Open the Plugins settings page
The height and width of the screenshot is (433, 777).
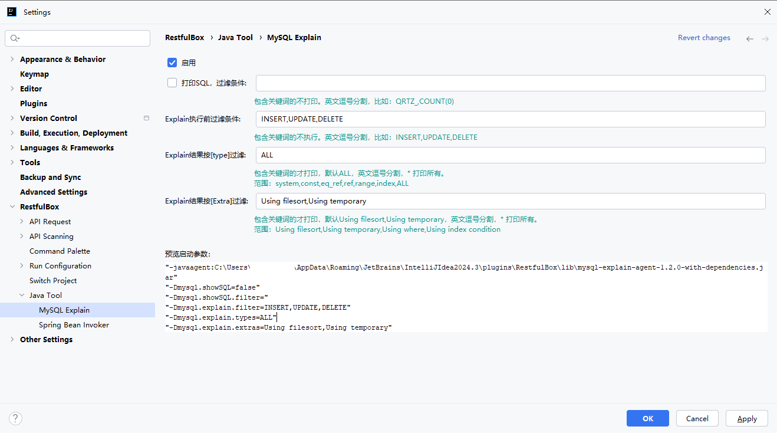(x=34, y=103)
